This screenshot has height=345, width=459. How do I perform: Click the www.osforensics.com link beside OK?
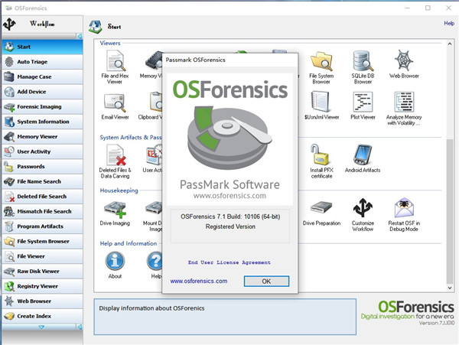tap(199, 281)
